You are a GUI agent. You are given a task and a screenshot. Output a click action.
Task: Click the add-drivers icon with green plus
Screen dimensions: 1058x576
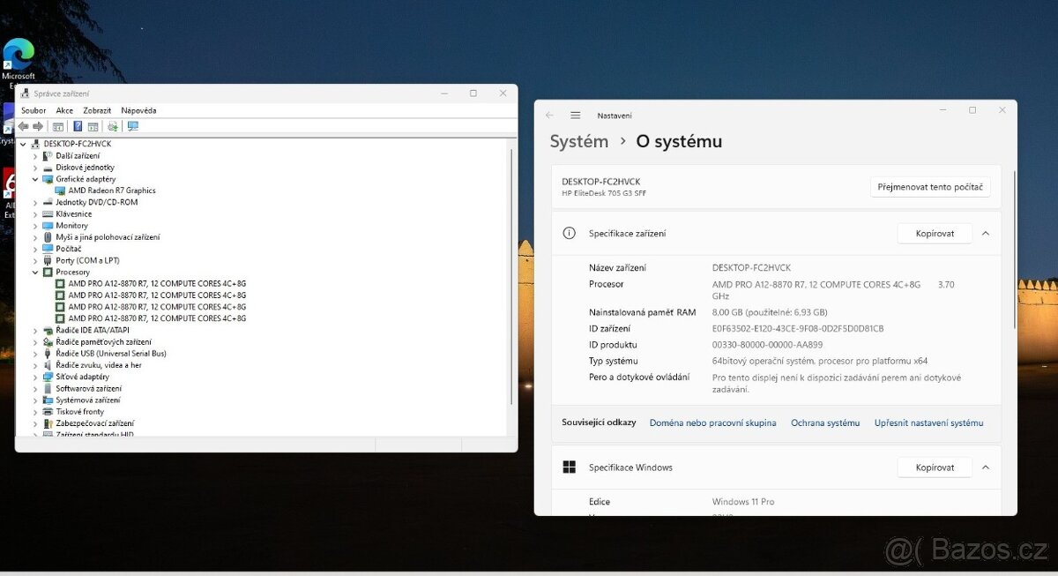click(113, 126)
